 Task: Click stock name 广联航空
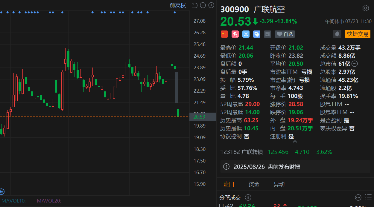pyautogui.click(x=269, y=9)
